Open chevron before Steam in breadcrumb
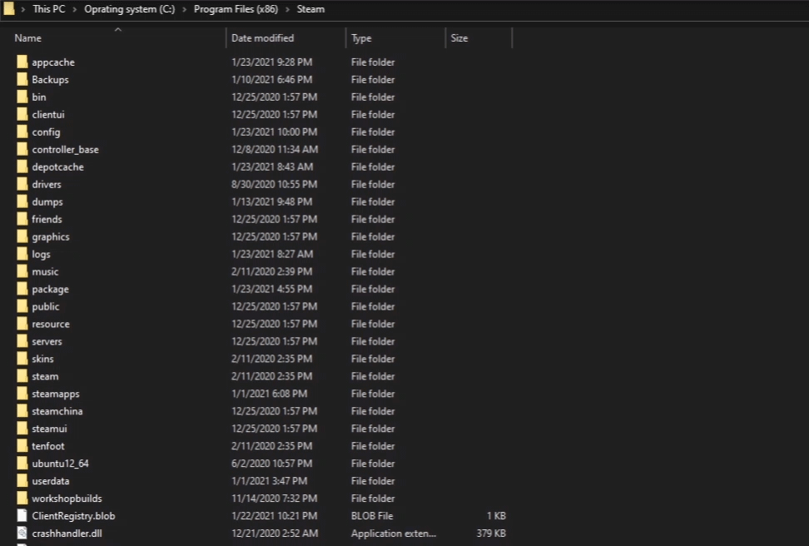Viewport: 809px width, 546px height. tap(287, 9)
